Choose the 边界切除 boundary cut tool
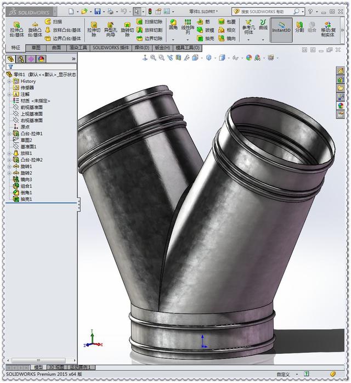351x383 pixels. click(x=149, y=38)
